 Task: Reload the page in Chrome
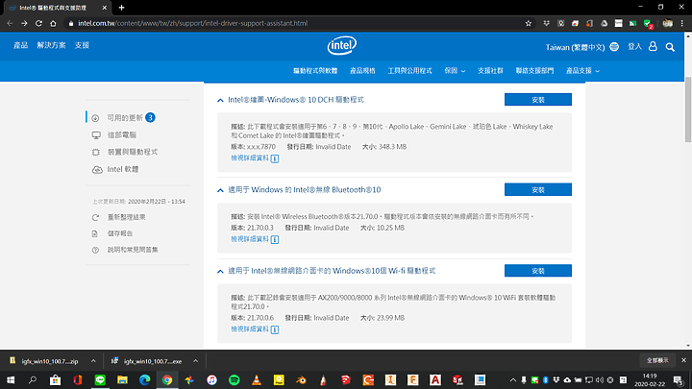pos(38,23)
